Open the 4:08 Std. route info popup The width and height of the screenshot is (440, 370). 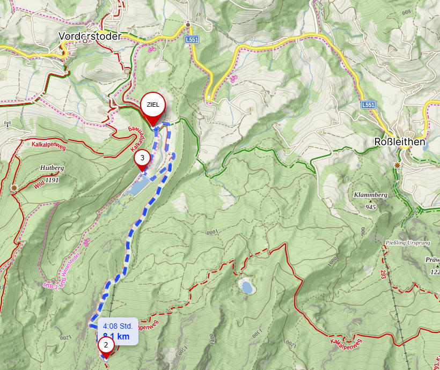(118, 331)
